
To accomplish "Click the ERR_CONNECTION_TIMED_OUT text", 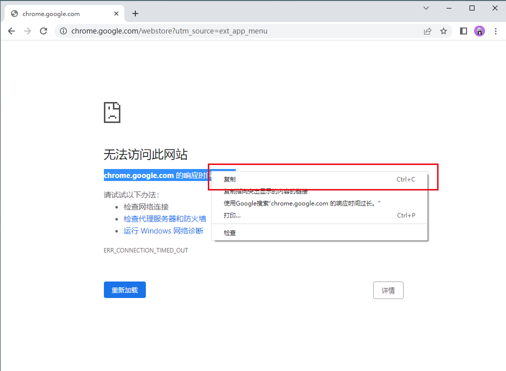I will 146,250.
